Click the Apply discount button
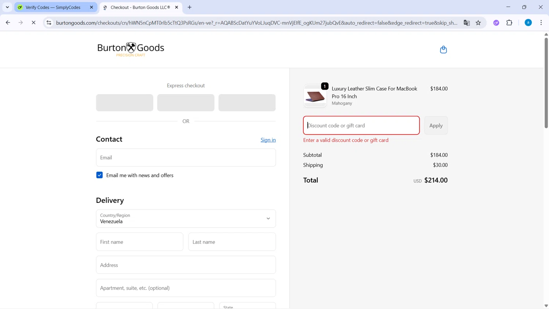The width and height of the screenshot is (549, 309). point(436,125)
